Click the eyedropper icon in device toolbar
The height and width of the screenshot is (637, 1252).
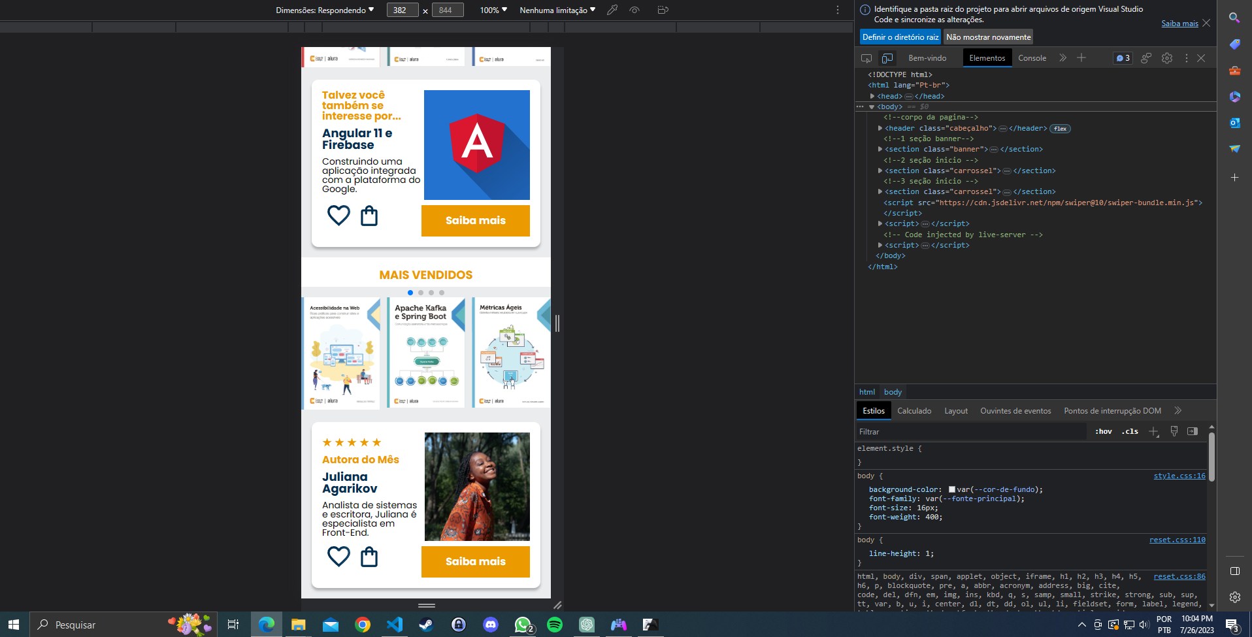click(x=612, y=10)
